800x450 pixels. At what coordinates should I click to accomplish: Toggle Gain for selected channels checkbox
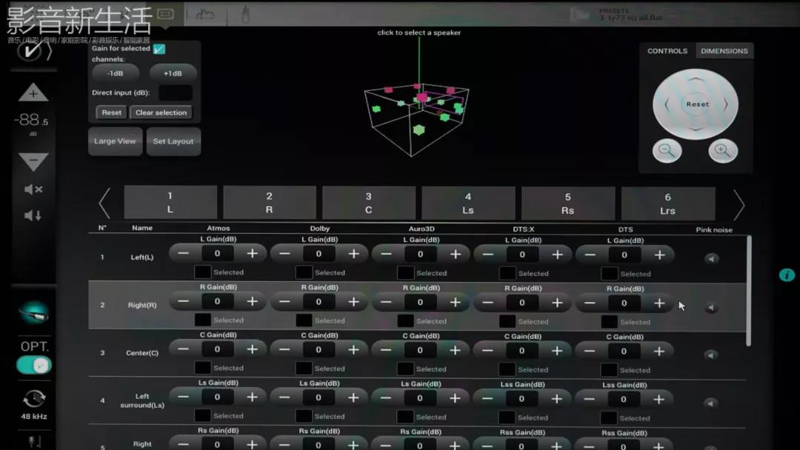click(x=159, y=49)
